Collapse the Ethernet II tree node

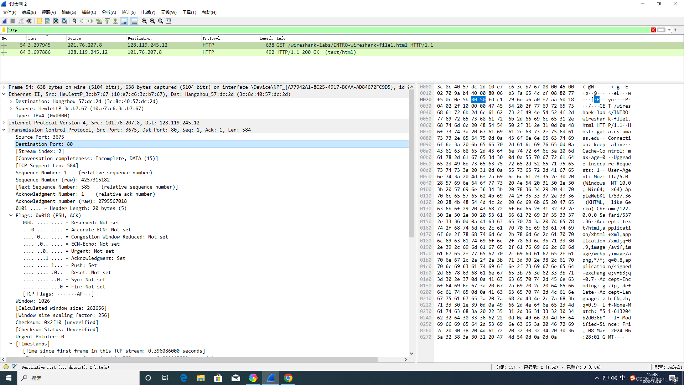point(4,94)
